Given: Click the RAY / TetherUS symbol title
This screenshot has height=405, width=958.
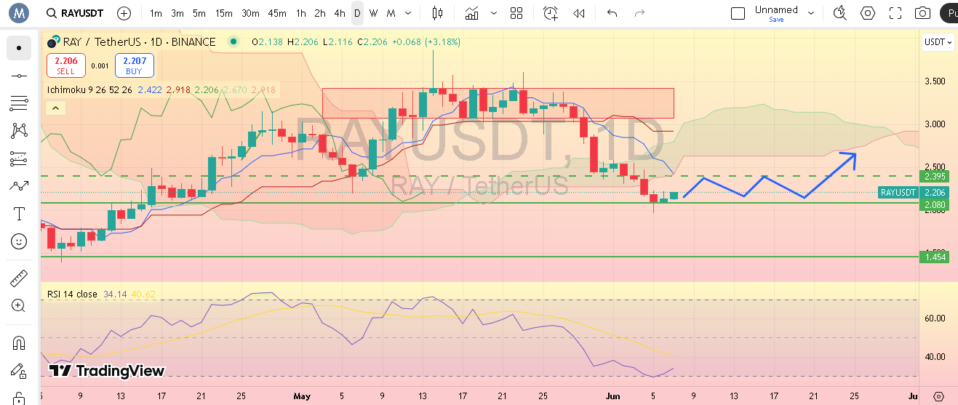Looking at the screenshot, I should (x=140, y=42).
